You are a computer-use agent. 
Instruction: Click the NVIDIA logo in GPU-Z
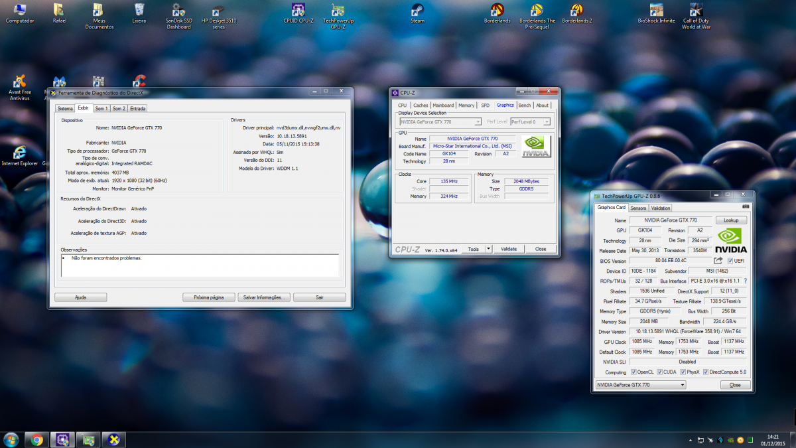731,241
